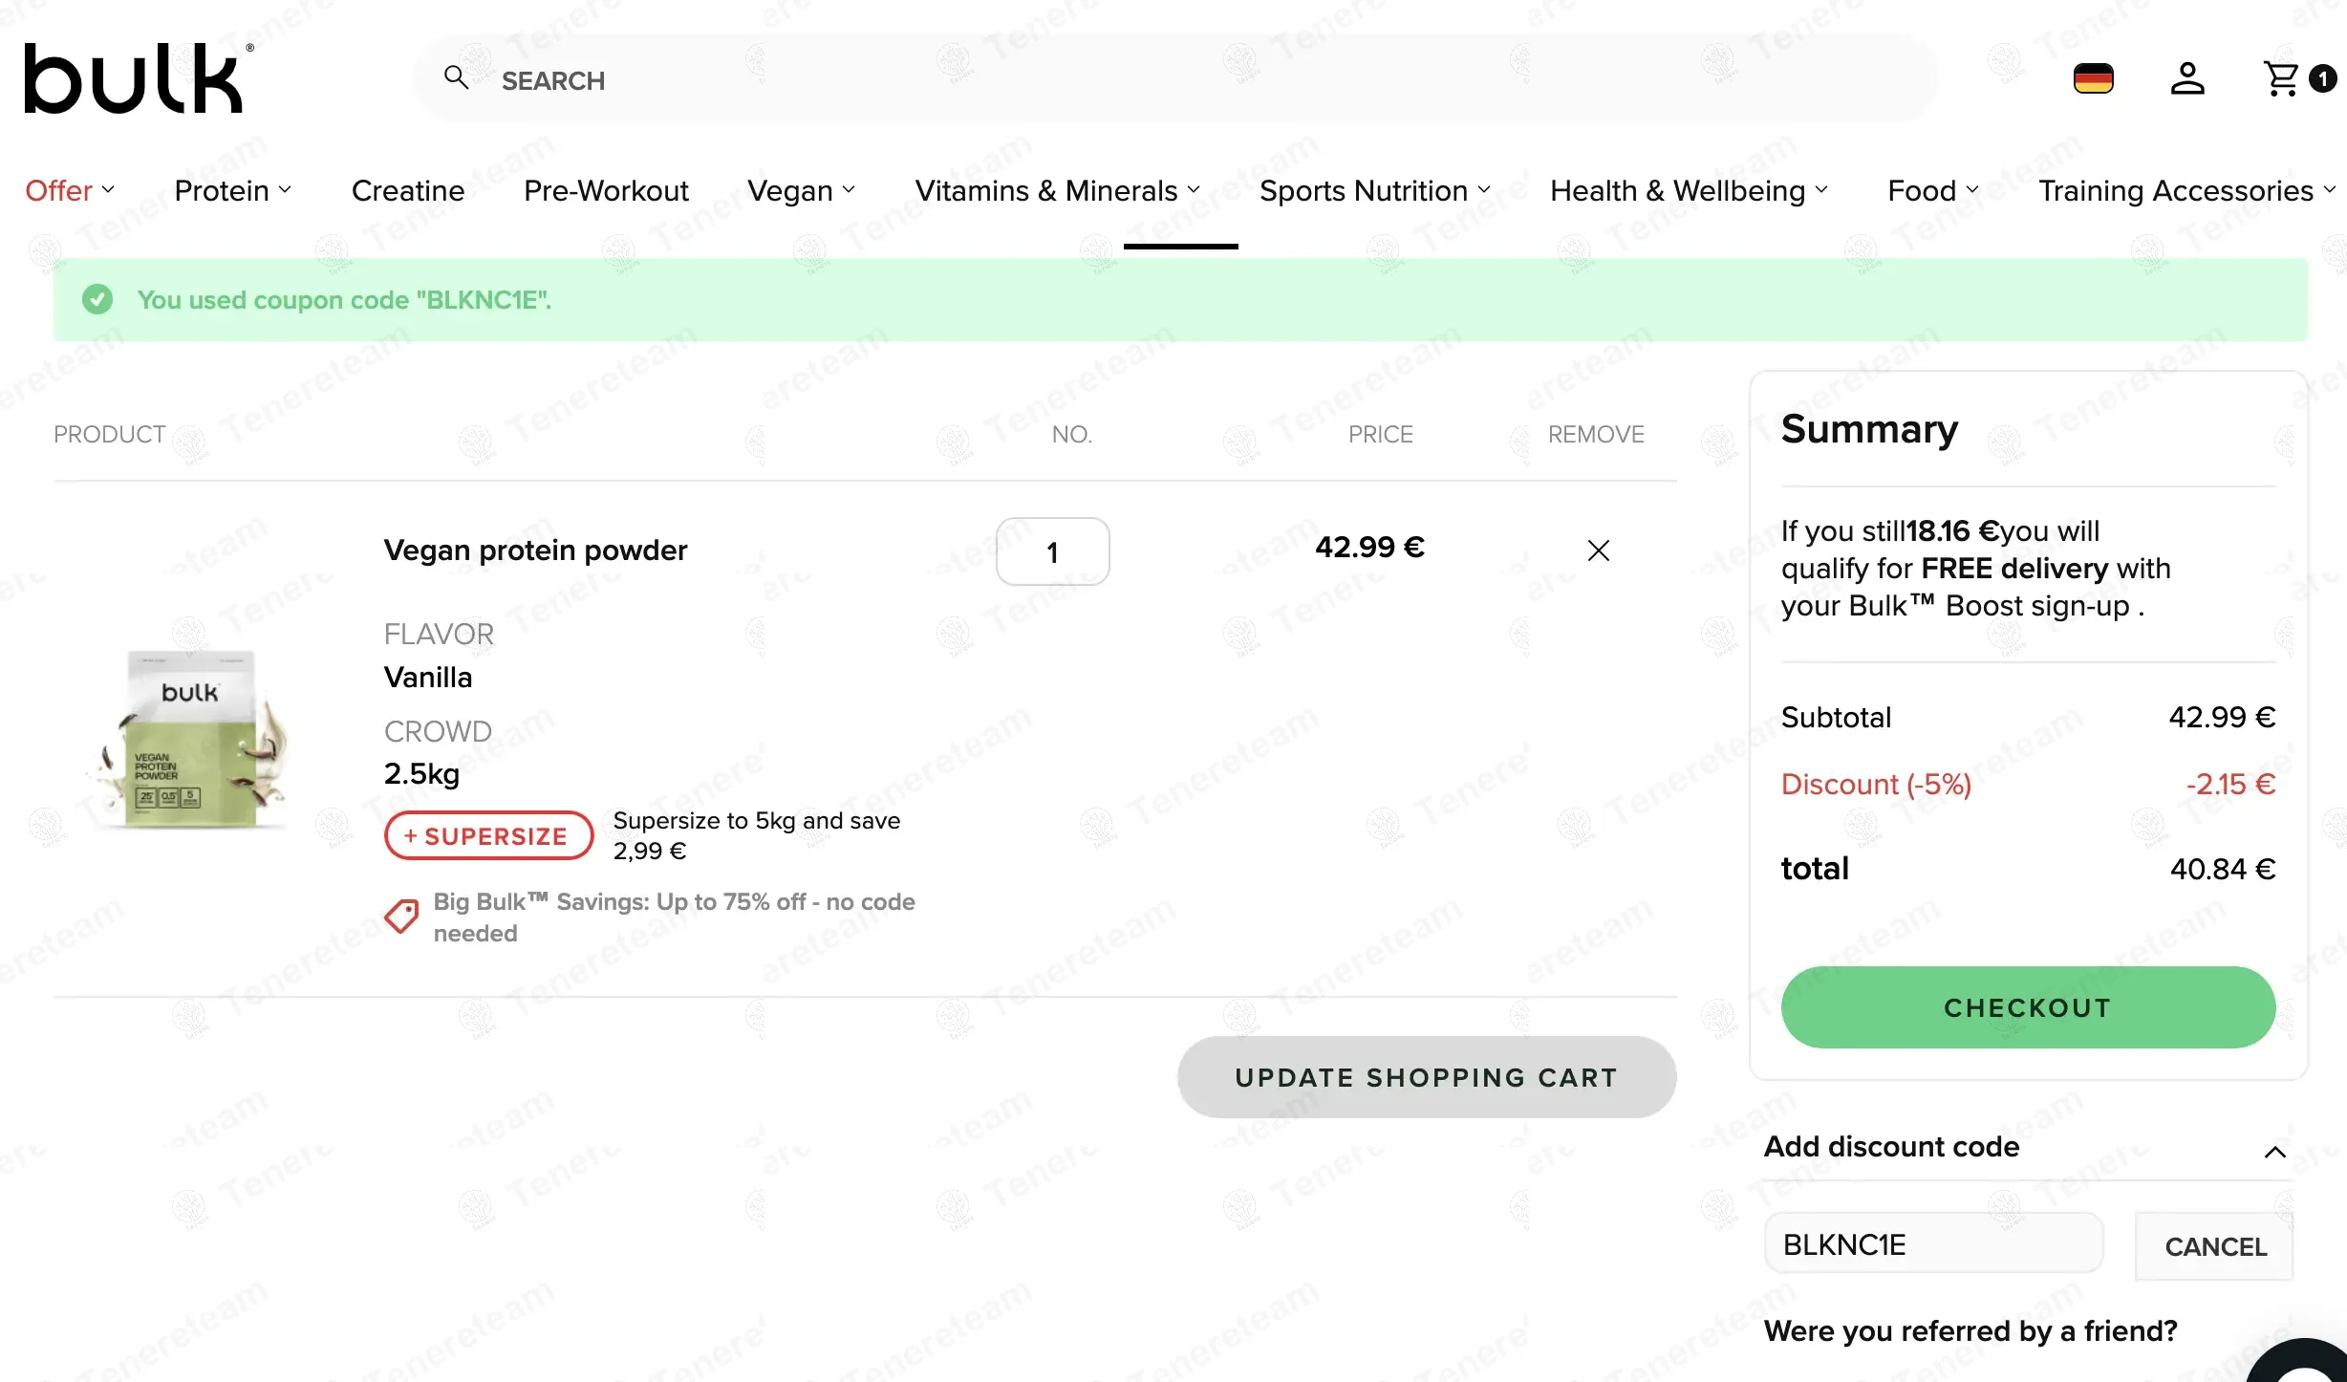Click the Big Bulk Savings promo text
The width and height of the screenshot is (2347, 1382).
click(x=674, y=917)
